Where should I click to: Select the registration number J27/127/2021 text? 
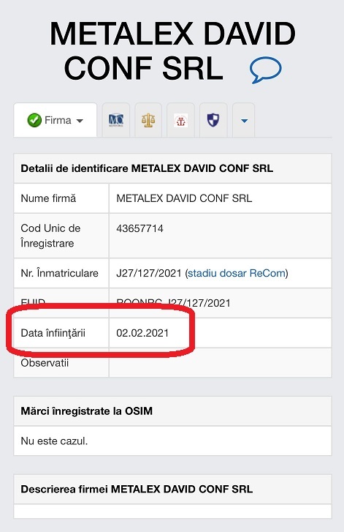149,273
